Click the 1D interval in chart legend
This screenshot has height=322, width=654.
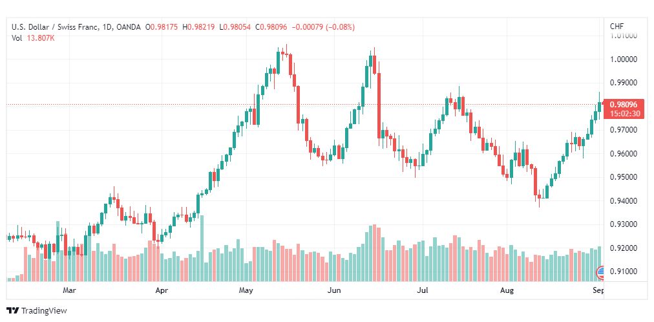107,27
